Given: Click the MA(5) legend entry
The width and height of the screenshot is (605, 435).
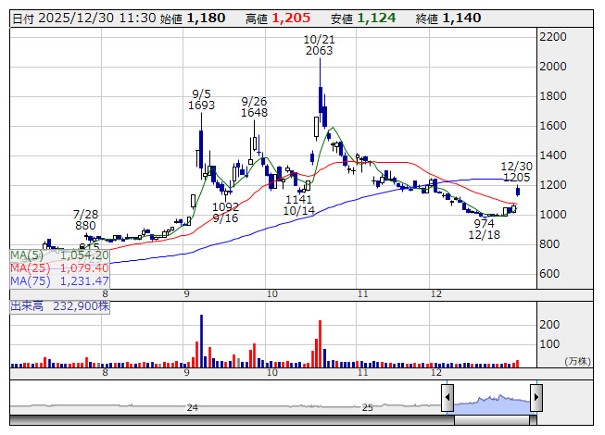Looking at the screenshot, I should [59, 255].
